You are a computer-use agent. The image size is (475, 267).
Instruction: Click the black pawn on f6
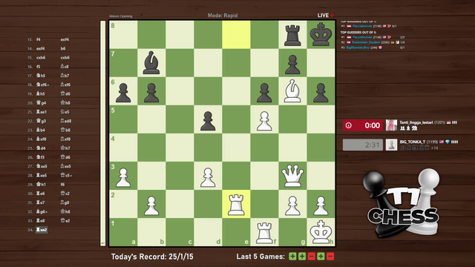pyautogui.click(x=264, y=92)
